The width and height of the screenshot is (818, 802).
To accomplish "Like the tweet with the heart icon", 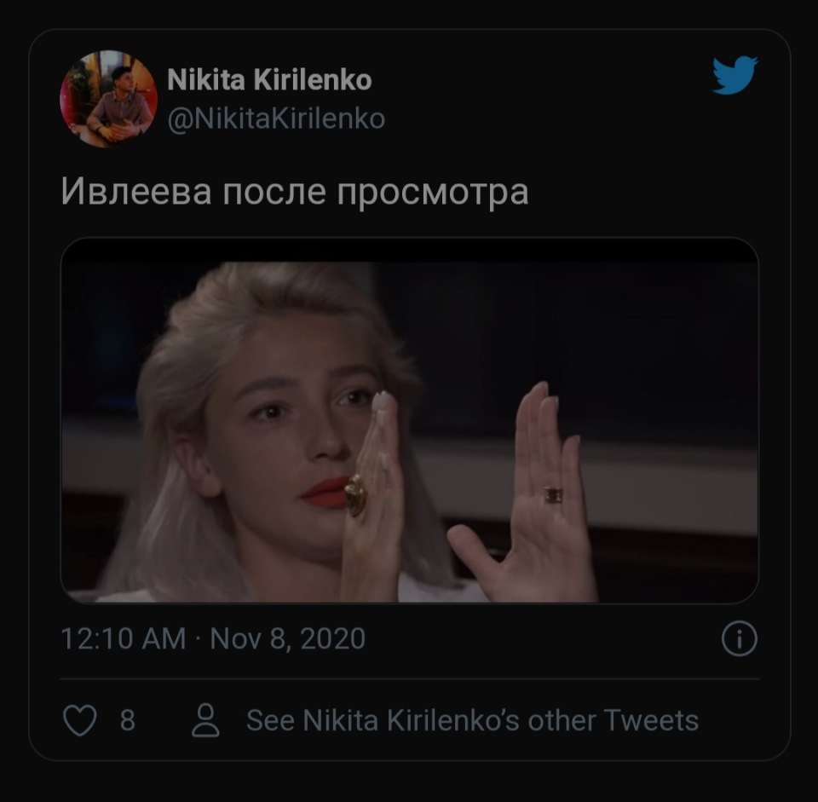I will (80, 721).
